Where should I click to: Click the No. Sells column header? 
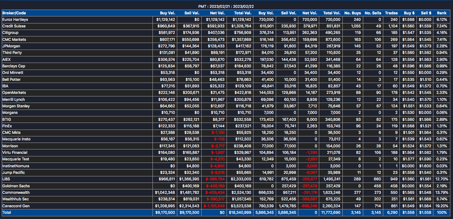click(373, 13)
